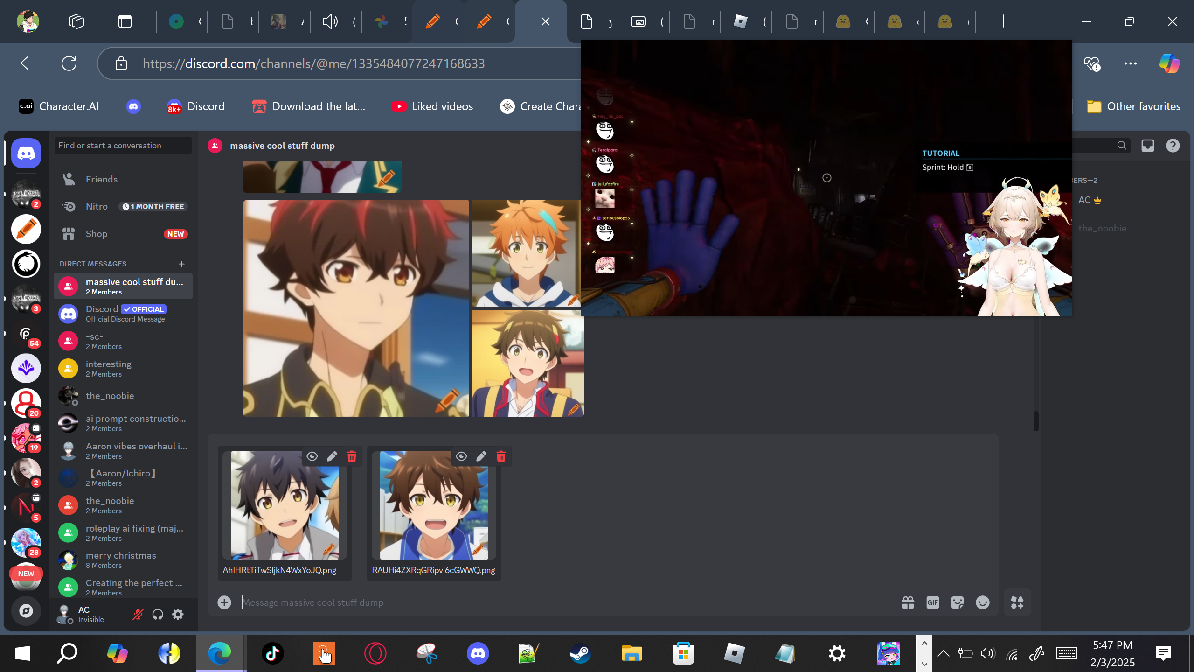The image size is (1194, 672).
Task: Modify attachment AhIHRtTiTwSljkN4WxYoJQ.png with pencil icon
Action: coord(332,456)
